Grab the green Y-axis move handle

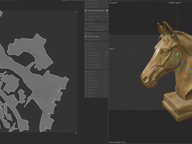click(177, 54)
